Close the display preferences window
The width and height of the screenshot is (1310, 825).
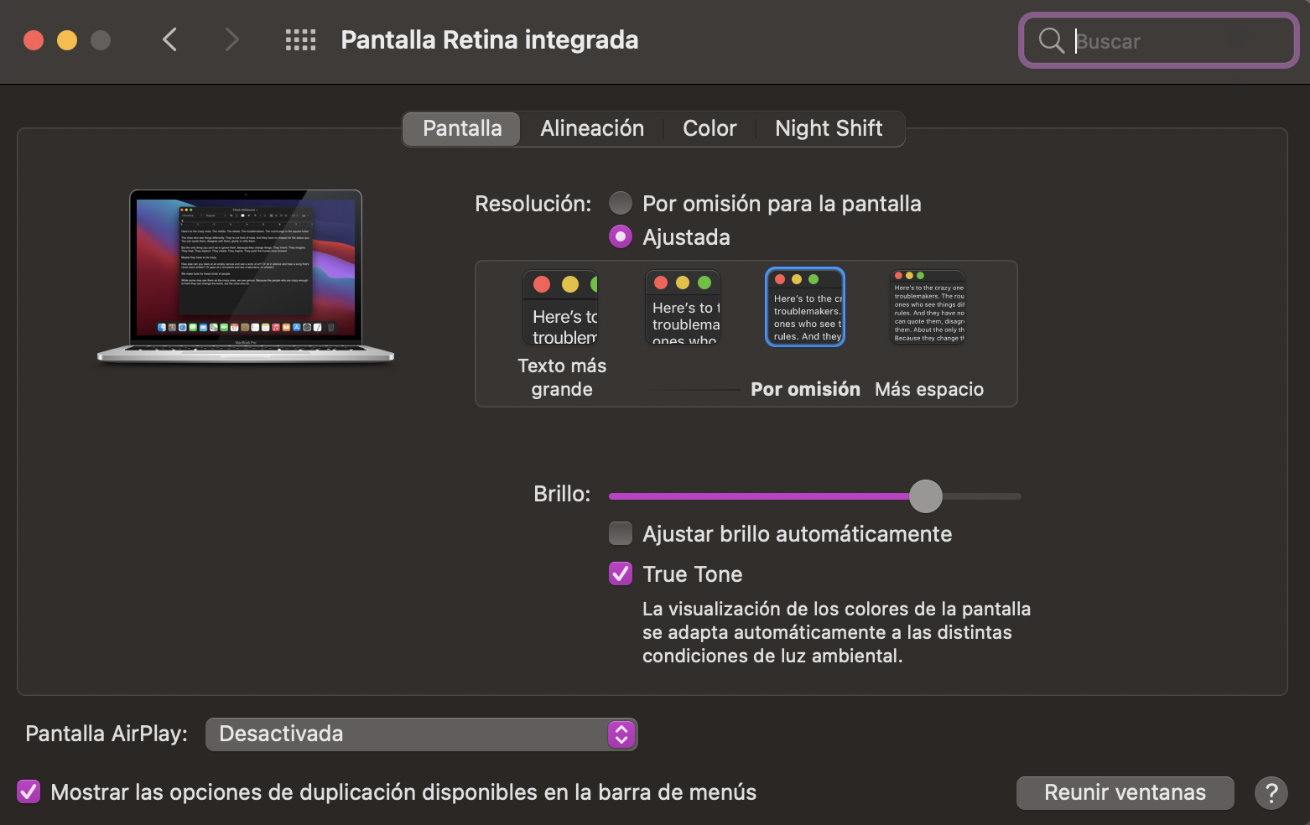tap(34, 40)
